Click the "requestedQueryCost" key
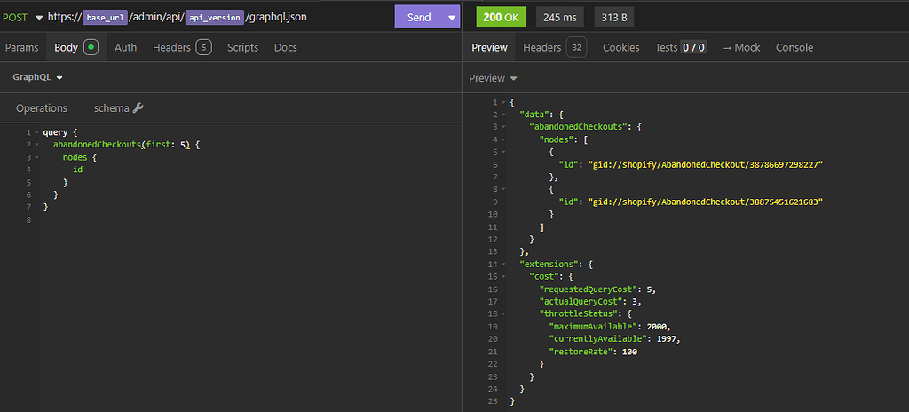This screenshot has height=412, width=909. tap(589, 289)
